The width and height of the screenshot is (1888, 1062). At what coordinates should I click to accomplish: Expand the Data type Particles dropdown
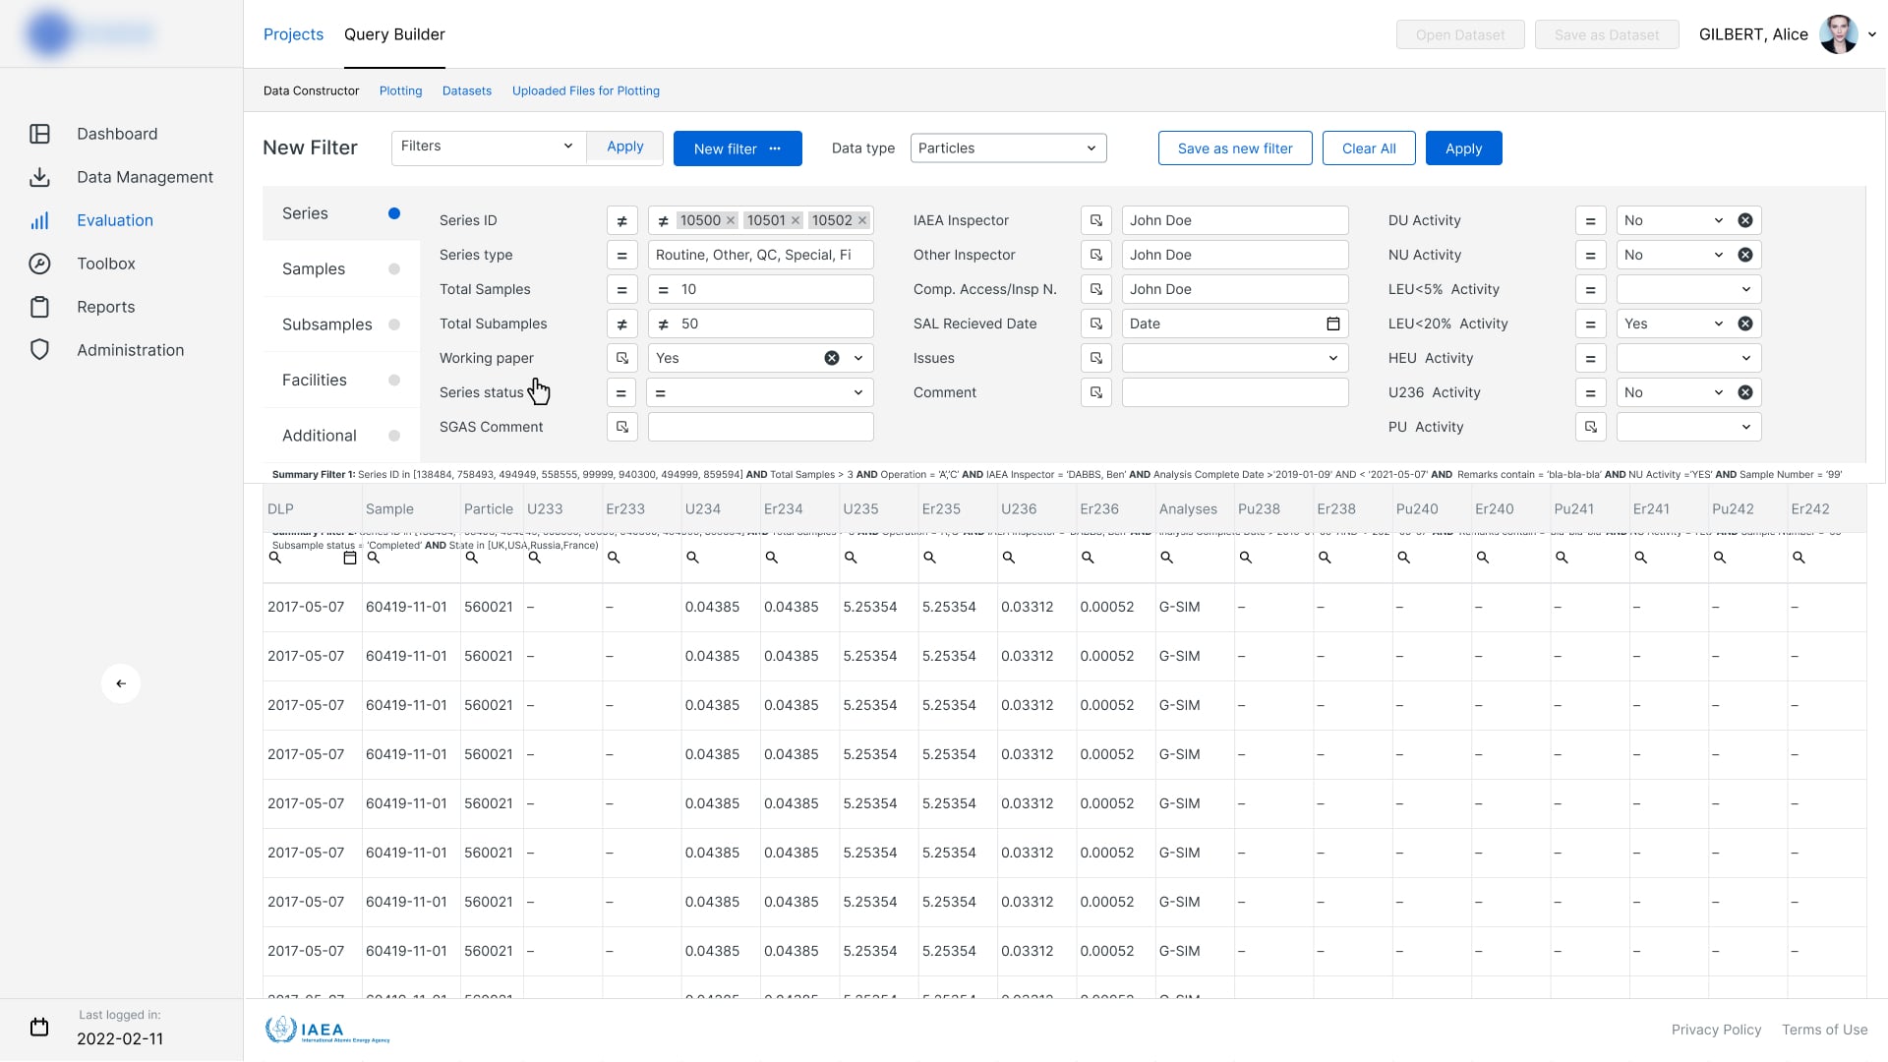coord(1008,148)
